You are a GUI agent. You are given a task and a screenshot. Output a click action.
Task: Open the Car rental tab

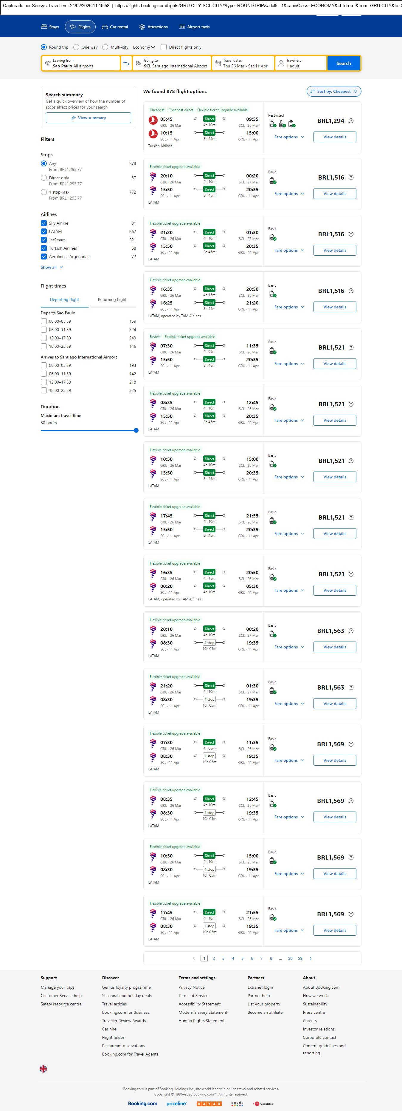[115, 27]
